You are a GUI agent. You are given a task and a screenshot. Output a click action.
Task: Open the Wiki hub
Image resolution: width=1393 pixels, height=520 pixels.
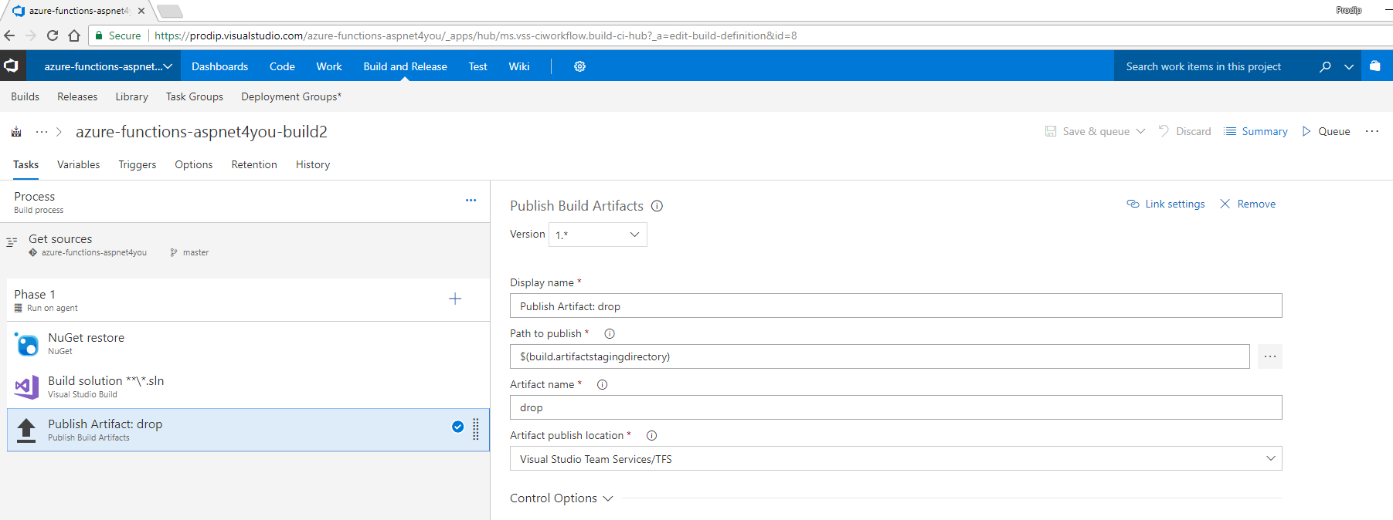point(519,66)
